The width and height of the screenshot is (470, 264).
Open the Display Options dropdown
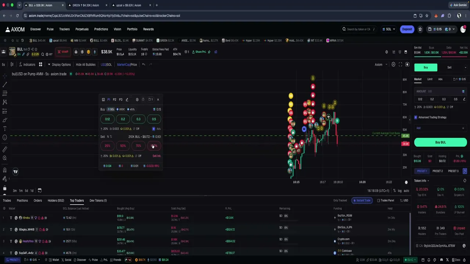59,65
